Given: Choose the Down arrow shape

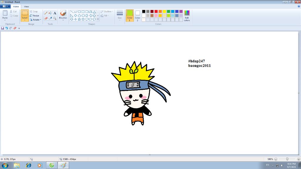Looking at the screenshot, I should tap(72, 19).
